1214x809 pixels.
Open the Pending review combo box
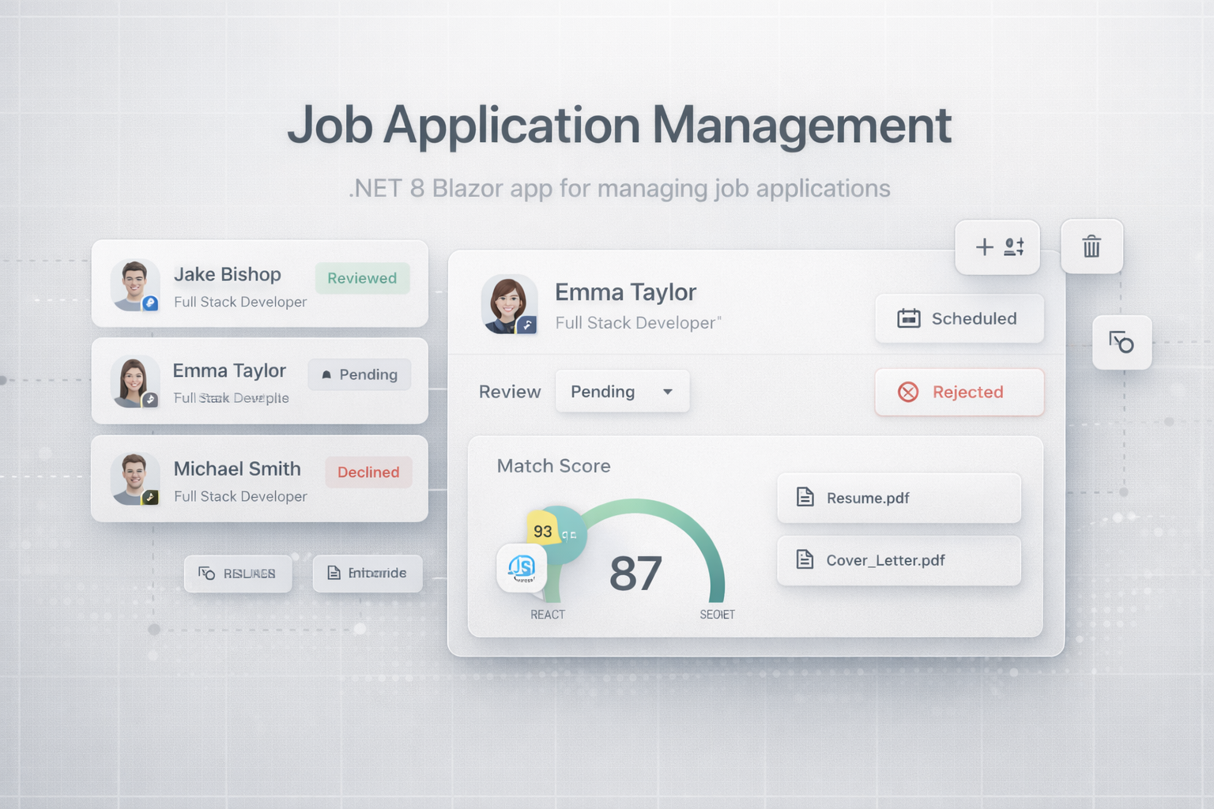[621, 392]
